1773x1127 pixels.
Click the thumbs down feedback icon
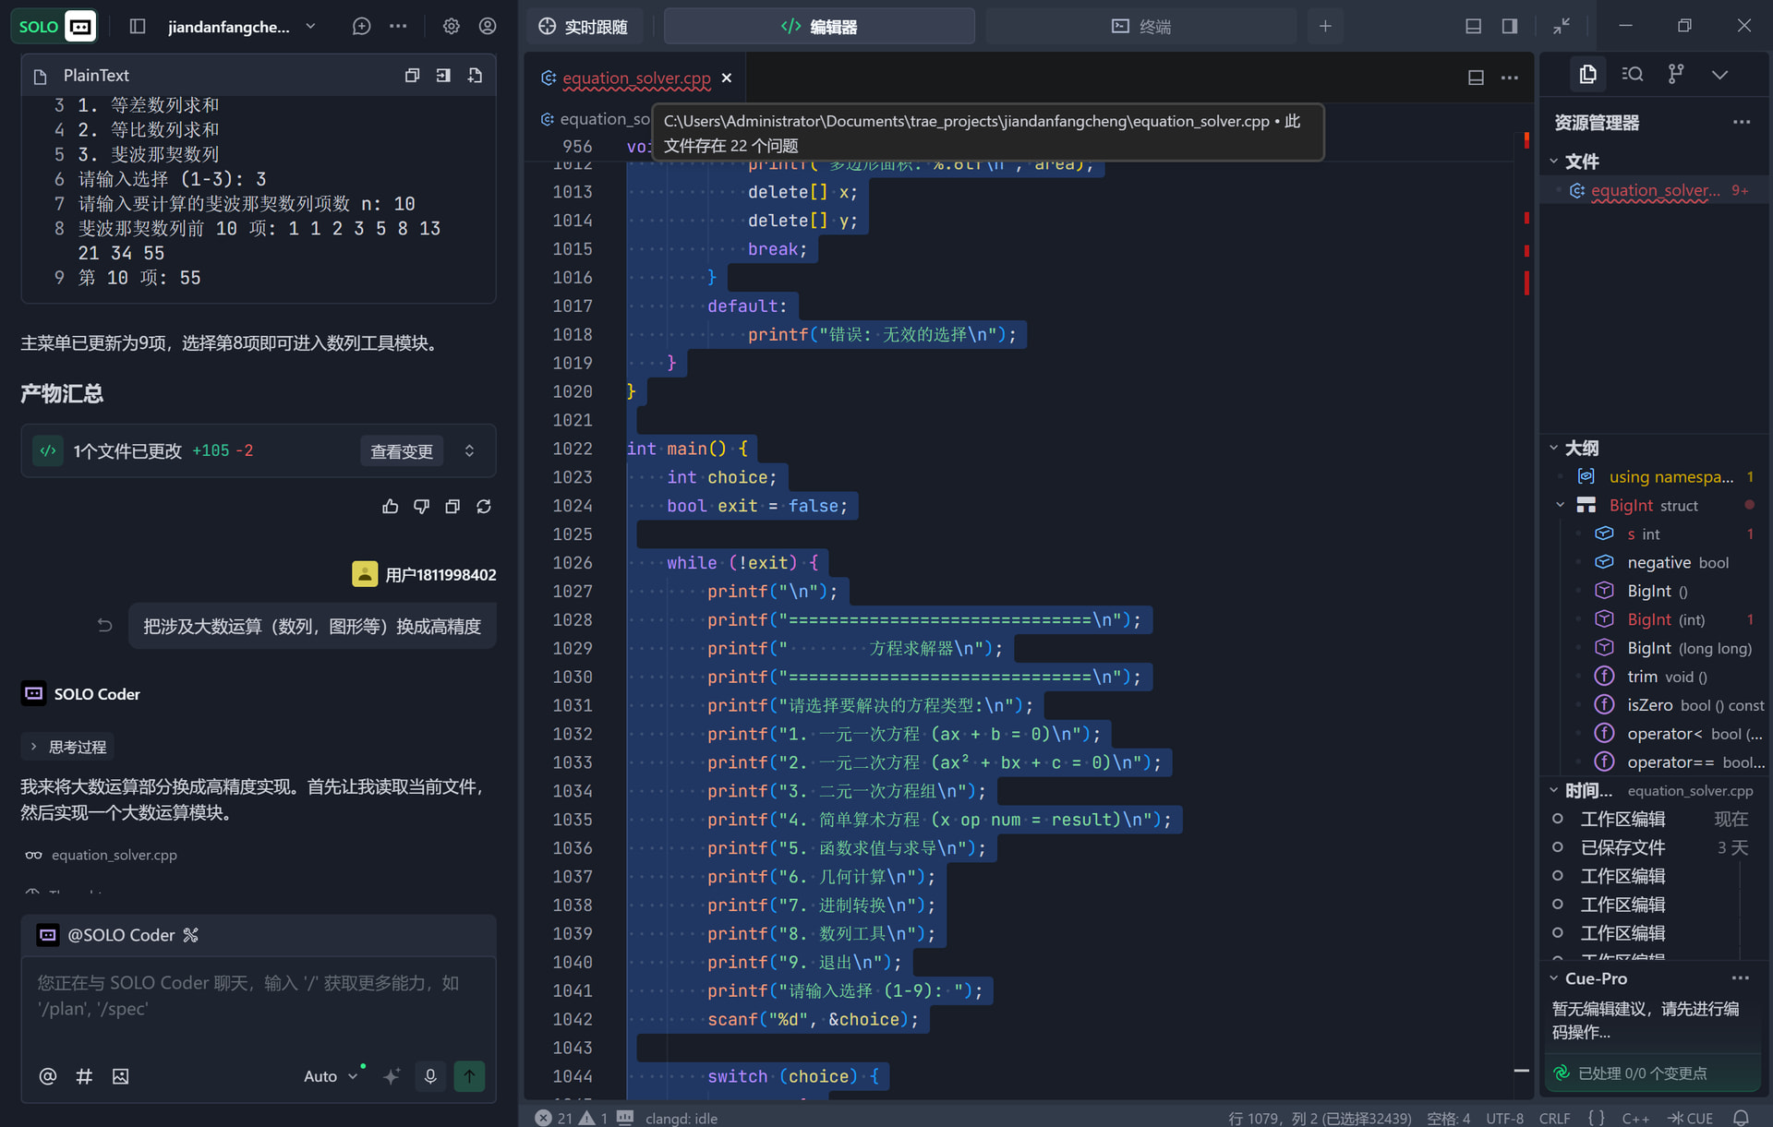pyautogui.click(x=421, y=507)
